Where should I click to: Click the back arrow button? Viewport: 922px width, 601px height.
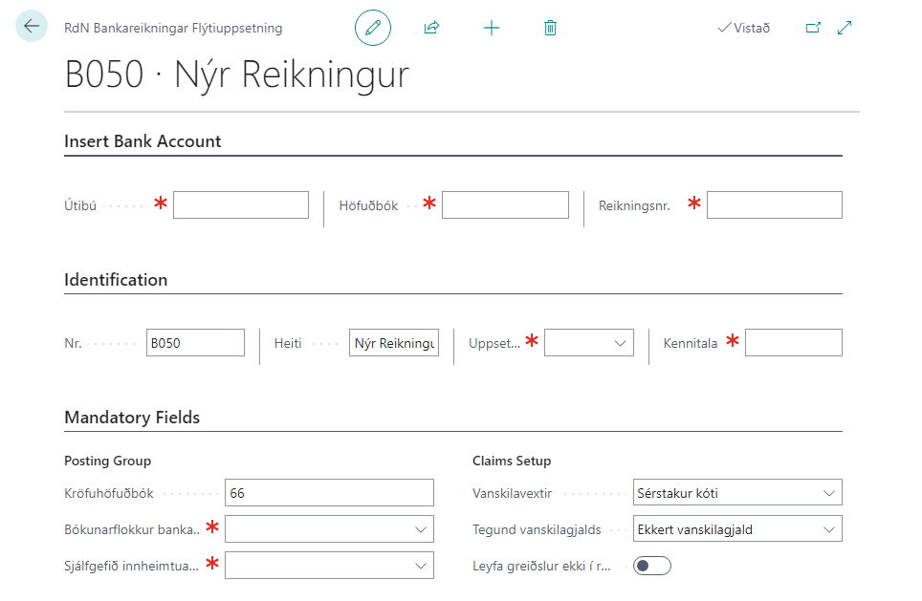tap(33, 27)
